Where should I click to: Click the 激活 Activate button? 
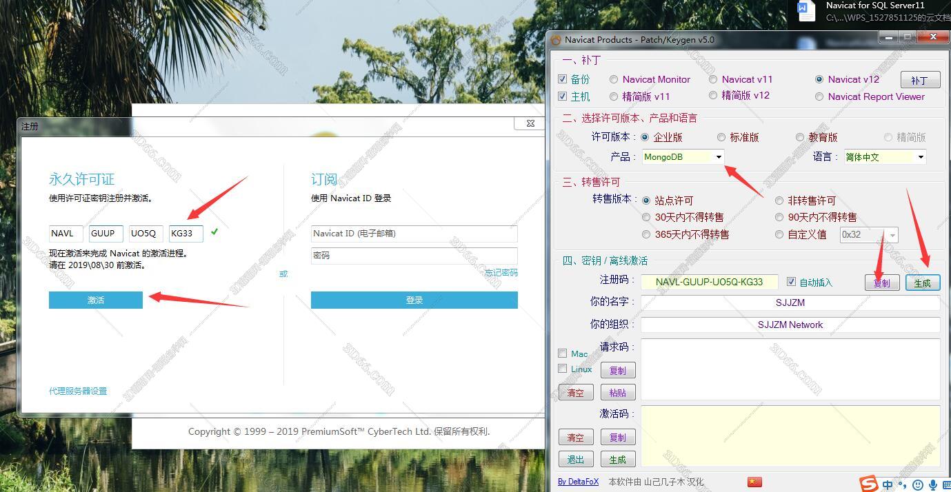[96, 300]
